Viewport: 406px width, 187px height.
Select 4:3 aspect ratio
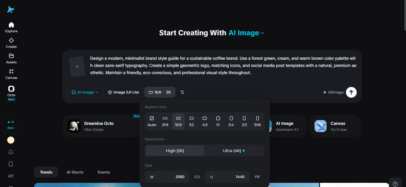point(205,121)
